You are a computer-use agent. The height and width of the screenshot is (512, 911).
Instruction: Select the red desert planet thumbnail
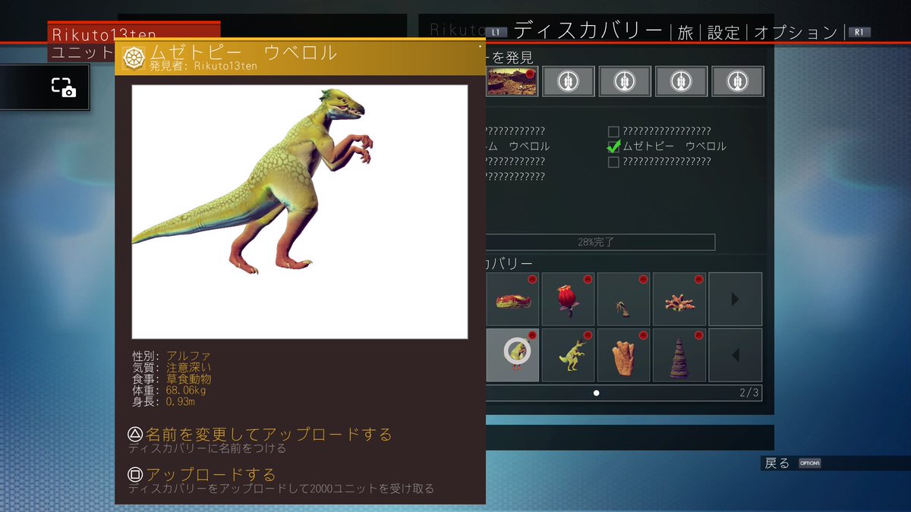click(x=512, y=81)
